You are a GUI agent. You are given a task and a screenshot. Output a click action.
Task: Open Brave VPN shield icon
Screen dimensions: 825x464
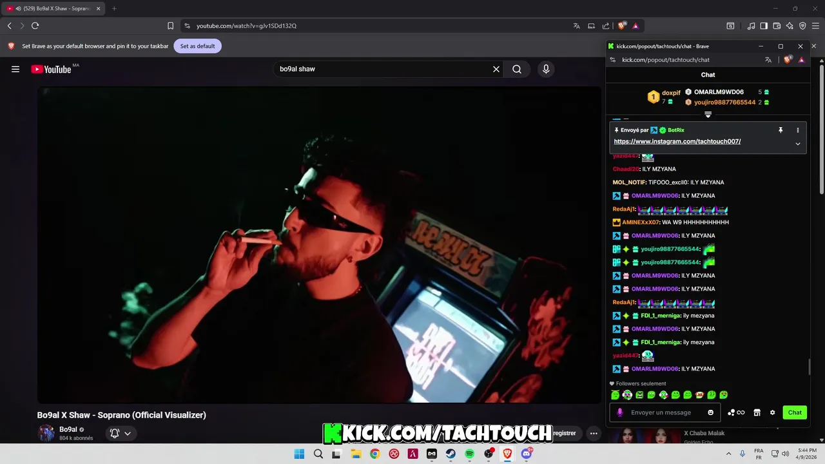point(802,26)
